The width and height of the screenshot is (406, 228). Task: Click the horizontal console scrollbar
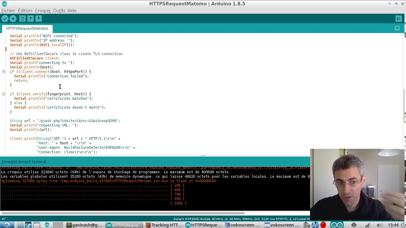pyautogui.click(x=122, y=213)
